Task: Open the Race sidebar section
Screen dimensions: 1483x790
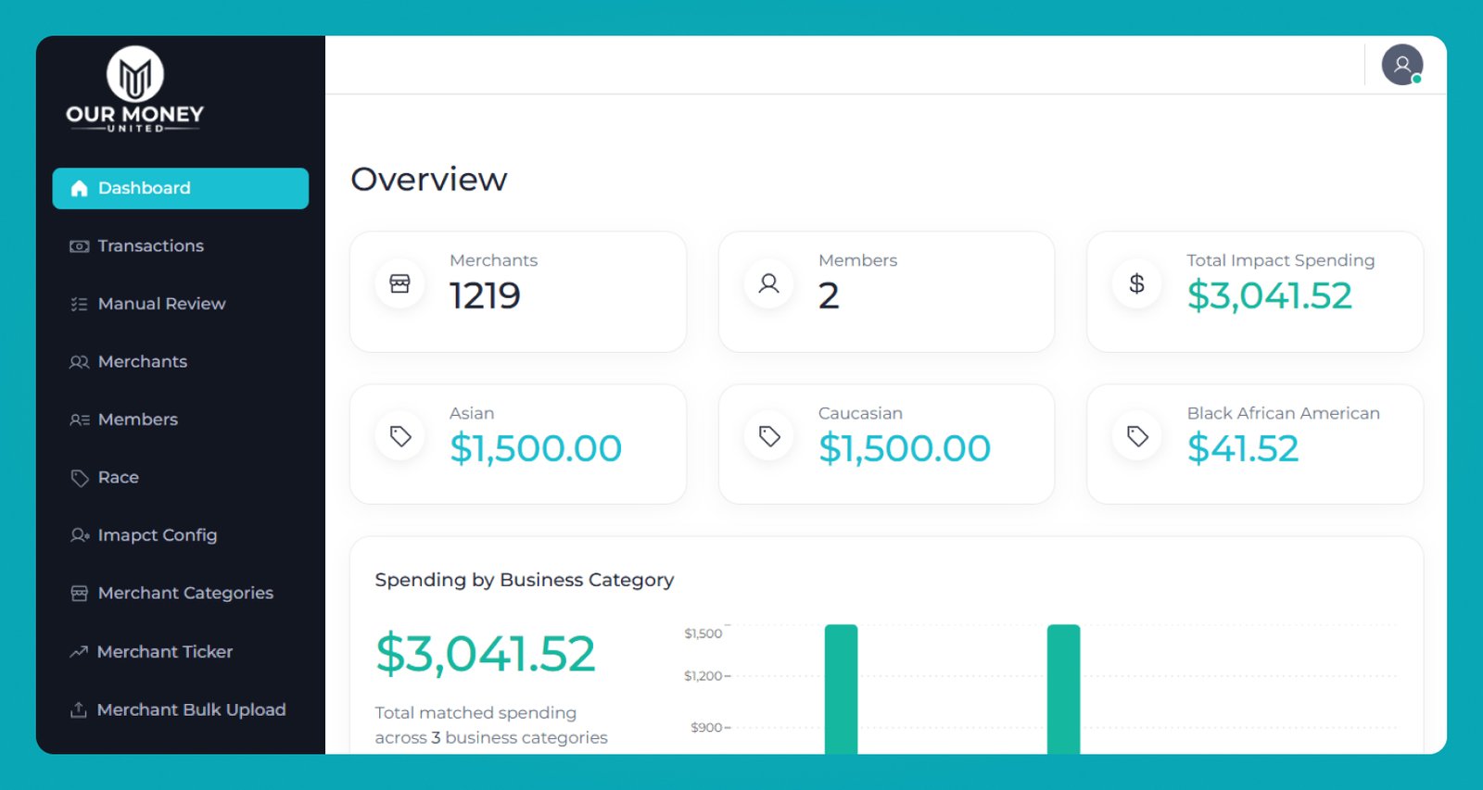Action: [118, 478]
